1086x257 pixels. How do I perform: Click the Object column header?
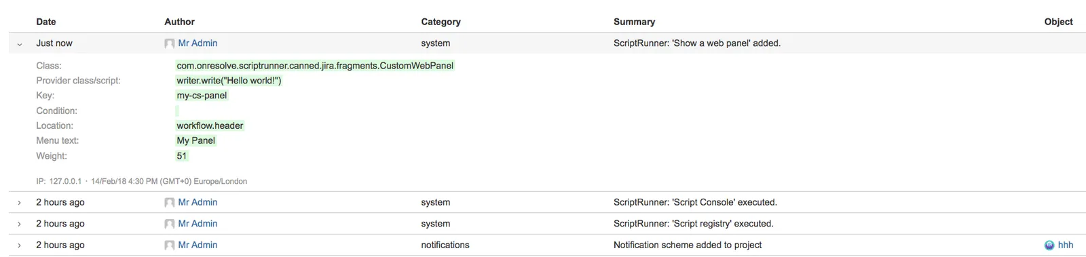click(x=1058, y=22)
